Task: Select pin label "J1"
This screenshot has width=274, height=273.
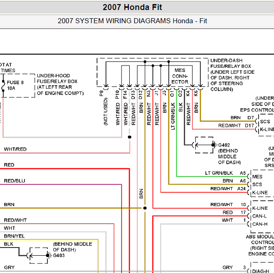Action: tap(157, 93)
